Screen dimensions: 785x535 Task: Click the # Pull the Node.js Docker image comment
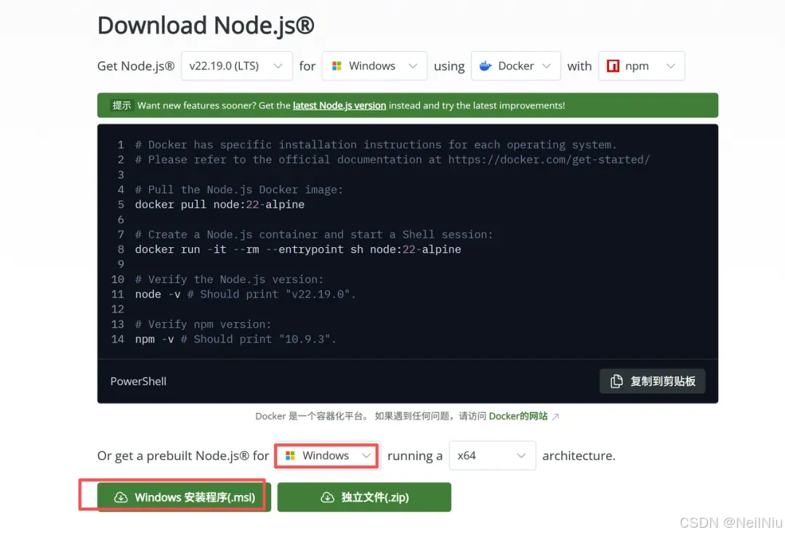click(x=239, y=190)
